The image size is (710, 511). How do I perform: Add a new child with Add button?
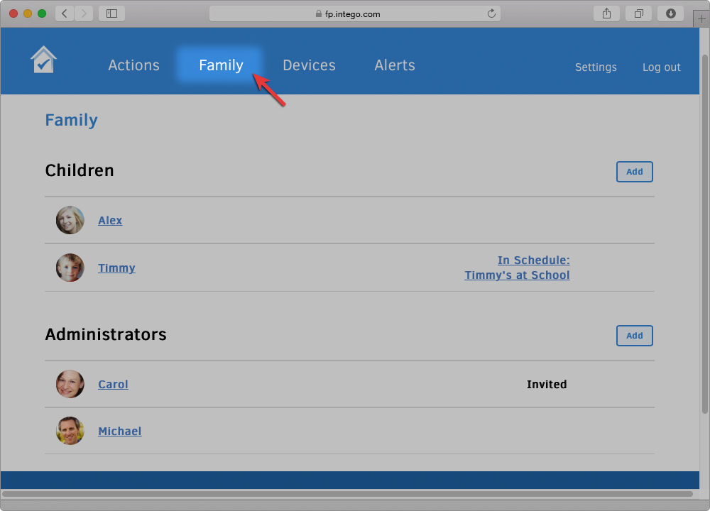coord(634,172)
